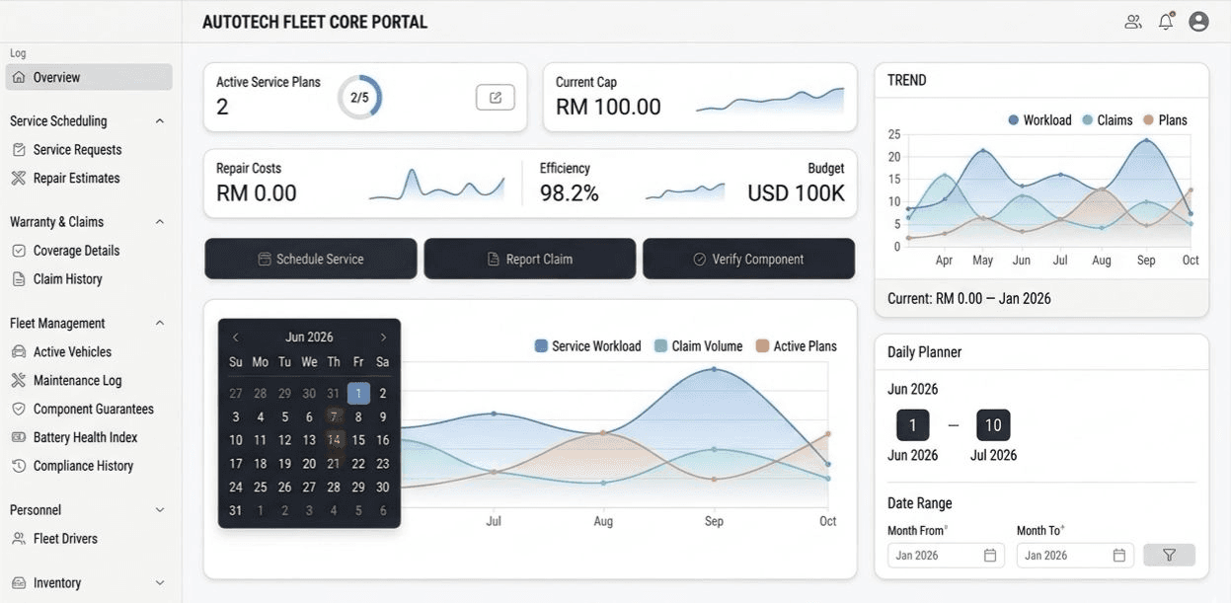The width and height of the screenshot is (1231, 603).
Task: Collapse the Warranty & Claims section
Action: point(160,222)
